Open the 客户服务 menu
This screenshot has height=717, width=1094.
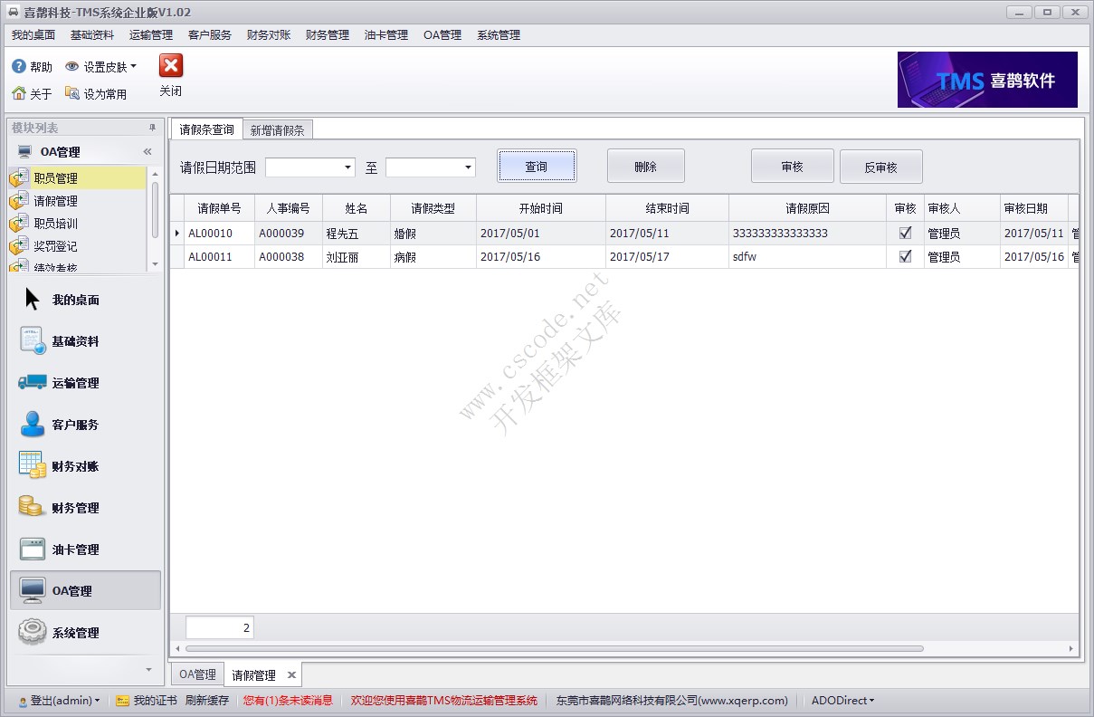pos(210,35)
